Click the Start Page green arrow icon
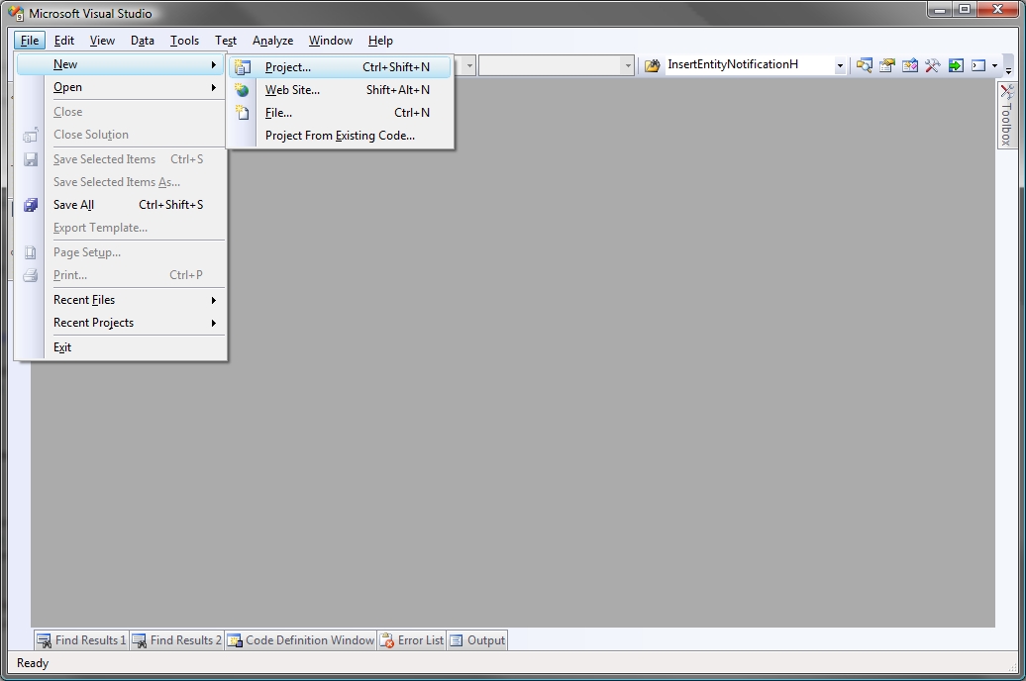Image resolution: width=1026 pixels, height=681 pixels. (x=956, y=65)
